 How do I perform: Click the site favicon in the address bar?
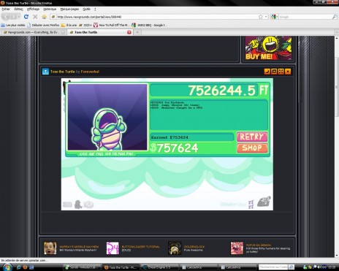point(53,17)
